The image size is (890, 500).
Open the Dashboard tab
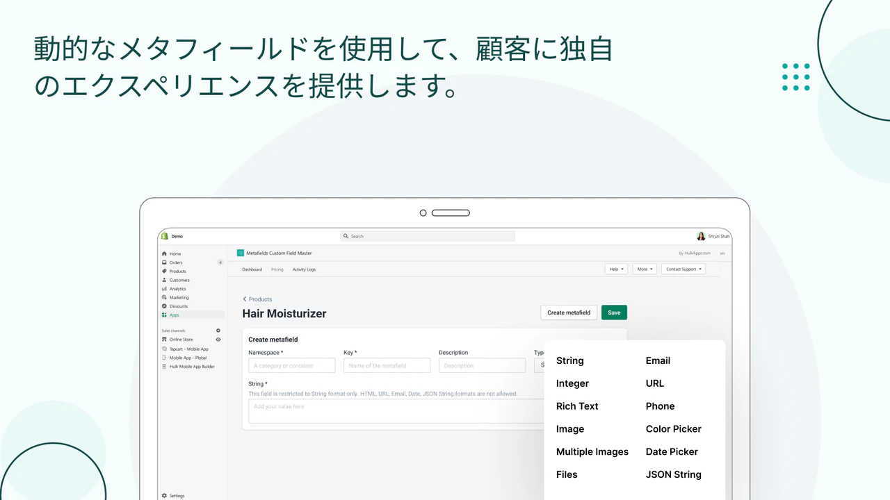[x=252, y=269]
